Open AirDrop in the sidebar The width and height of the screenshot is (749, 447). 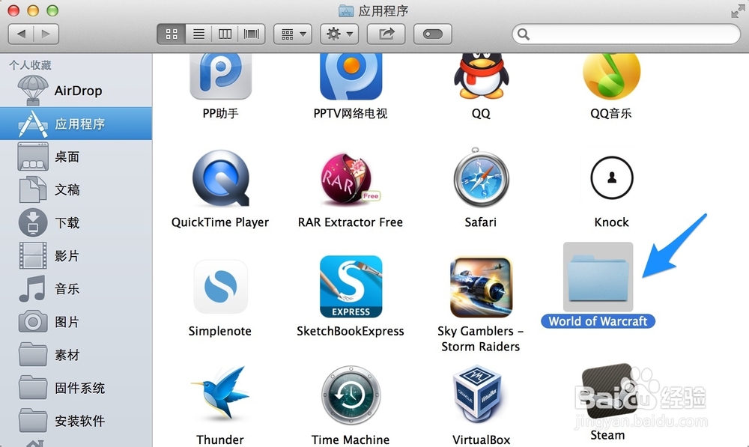click(x=76, y=91)
